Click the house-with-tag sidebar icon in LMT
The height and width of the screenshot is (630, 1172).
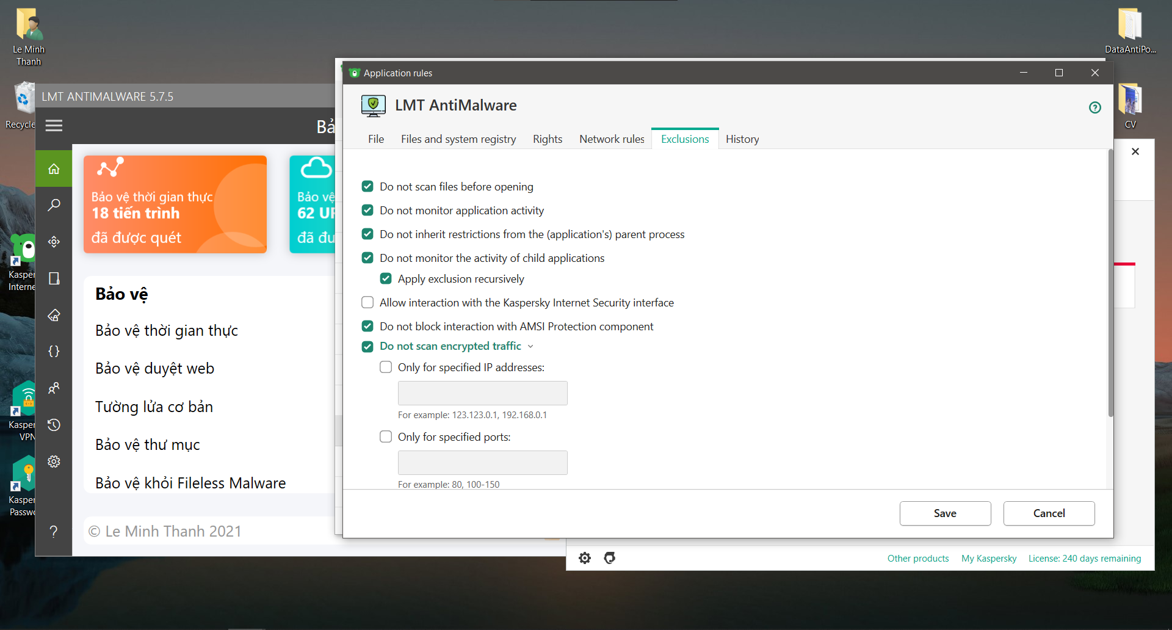click(x=54, y=315)
